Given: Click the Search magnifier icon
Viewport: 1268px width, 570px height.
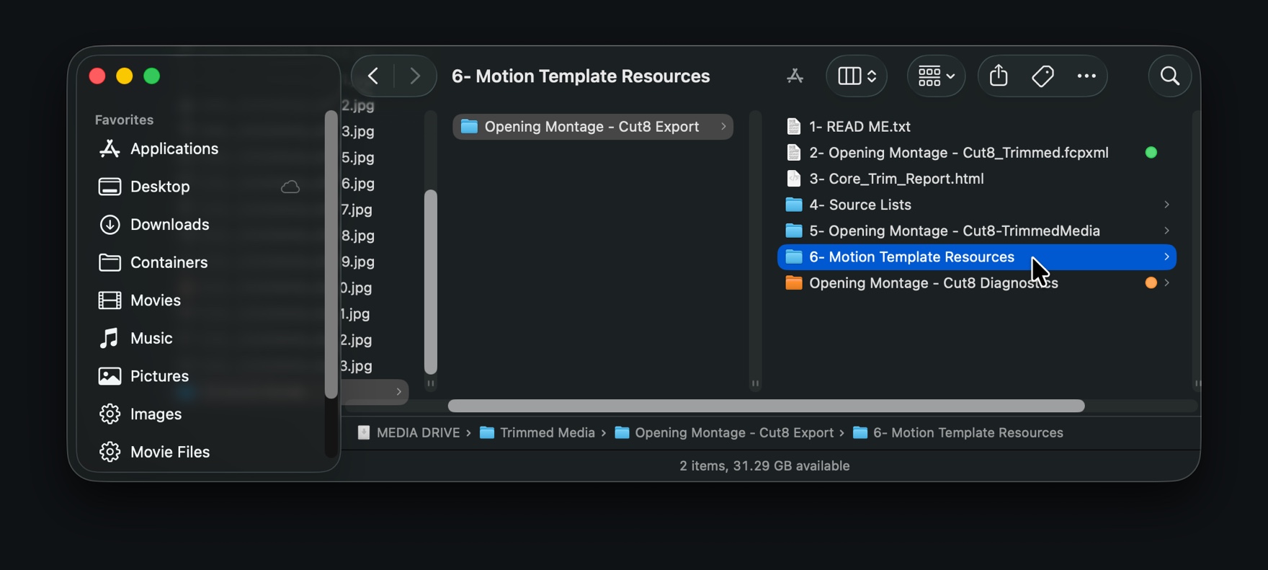Looking at the screenshot, I should pyautogui.click(x=1170, y=76).
